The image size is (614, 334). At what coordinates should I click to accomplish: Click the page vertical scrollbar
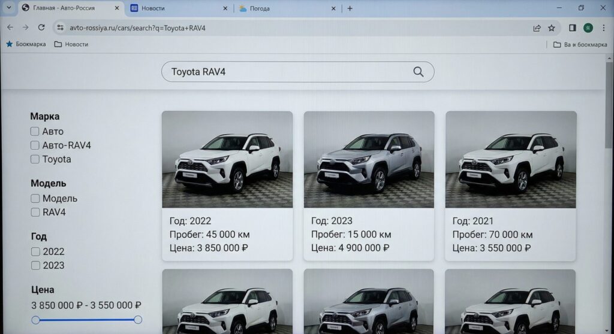609,105
